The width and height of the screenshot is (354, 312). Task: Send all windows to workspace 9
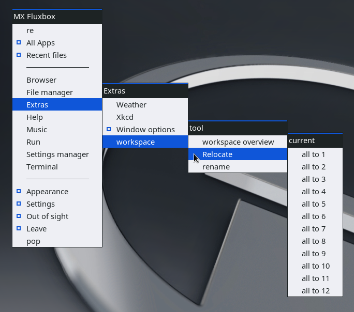click(x=315, y=253)
